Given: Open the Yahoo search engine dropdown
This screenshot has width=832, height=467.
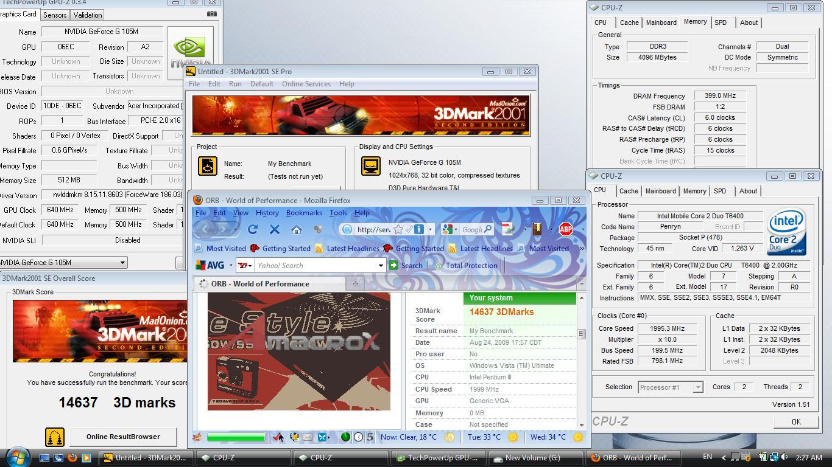Looking at the screenshot, I should pyautogui.click(x=245, y=265).
